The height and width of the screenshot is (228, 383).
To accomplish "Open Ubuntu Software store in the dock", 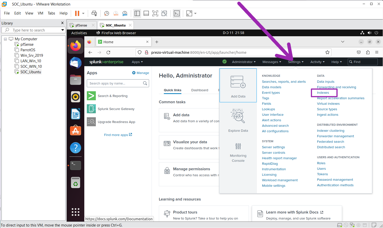I will pyautogui.click(x=76, y=130).
